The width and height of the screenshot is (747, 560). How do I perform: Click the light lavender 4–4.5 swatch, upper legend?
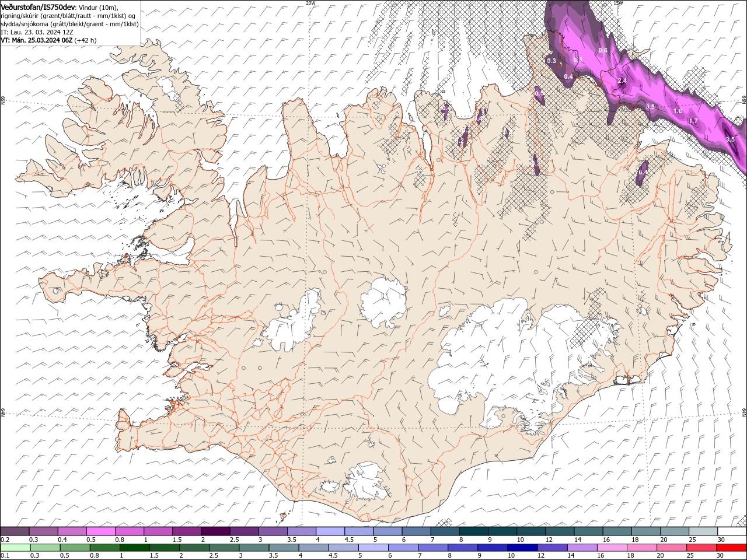coord(330,531)
